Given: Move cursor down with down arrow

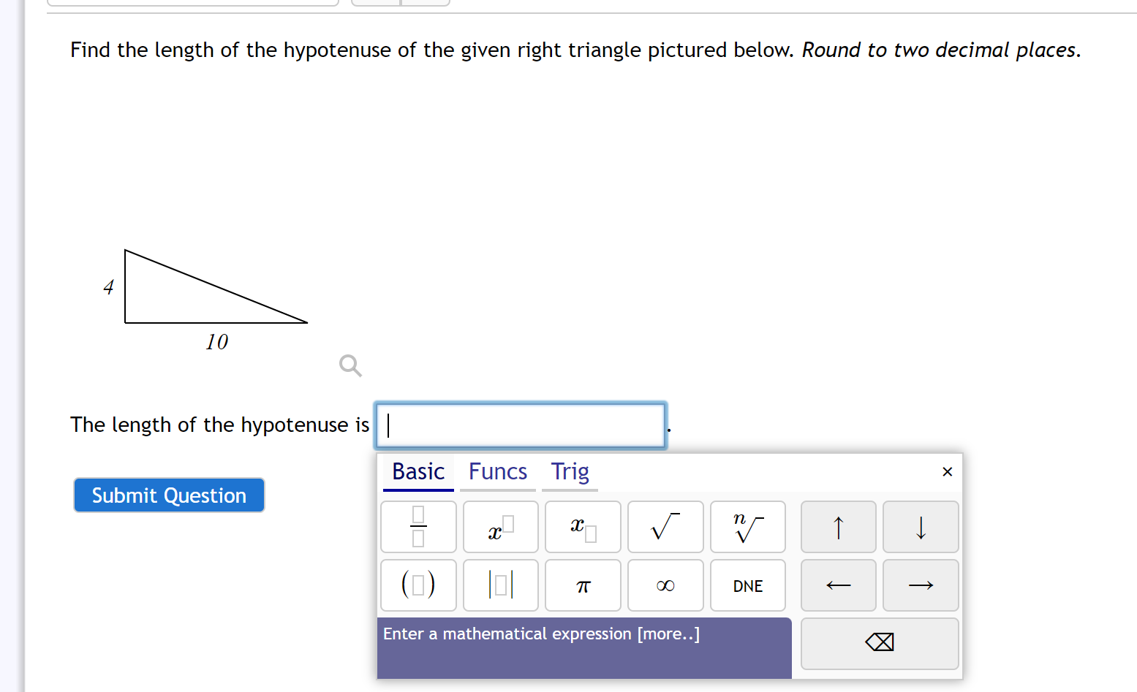Looking at the screenshot, I should (x=921, y=527).
